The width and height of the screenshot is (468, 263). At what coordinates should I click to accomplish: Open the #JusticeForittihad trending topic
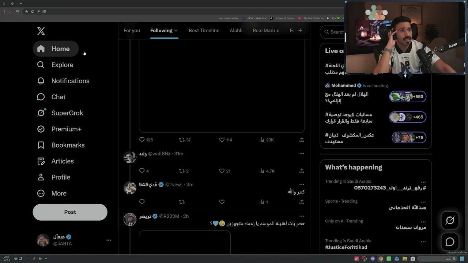(x=346, y=247)
